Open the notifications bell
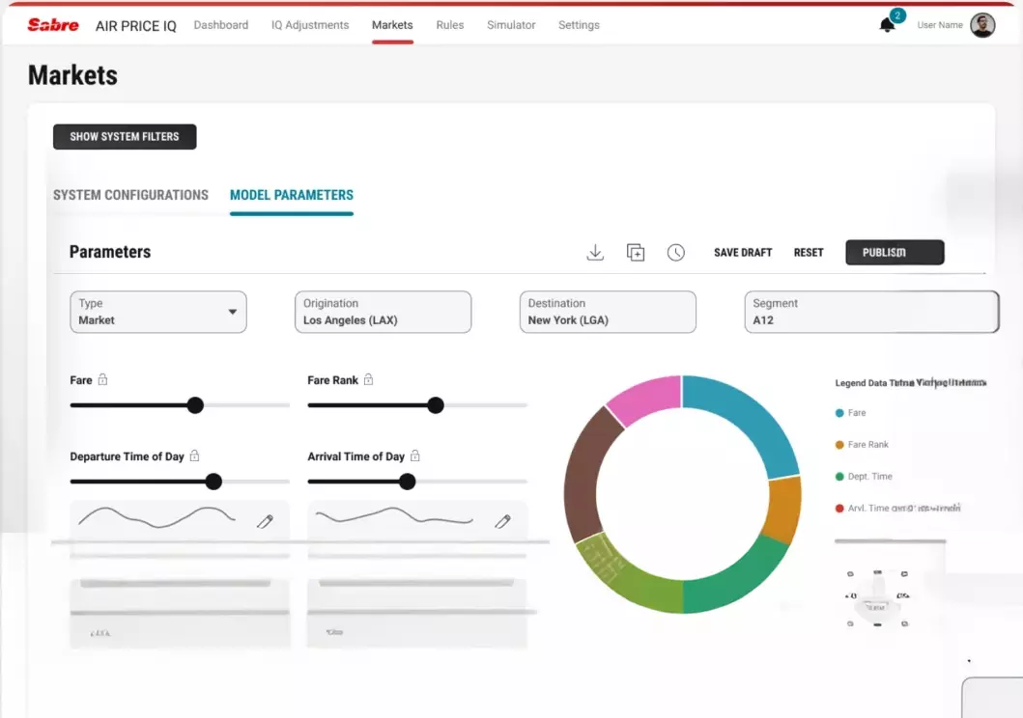The image size is (1023, 718). pyautogui.click(x=887, y=25)
